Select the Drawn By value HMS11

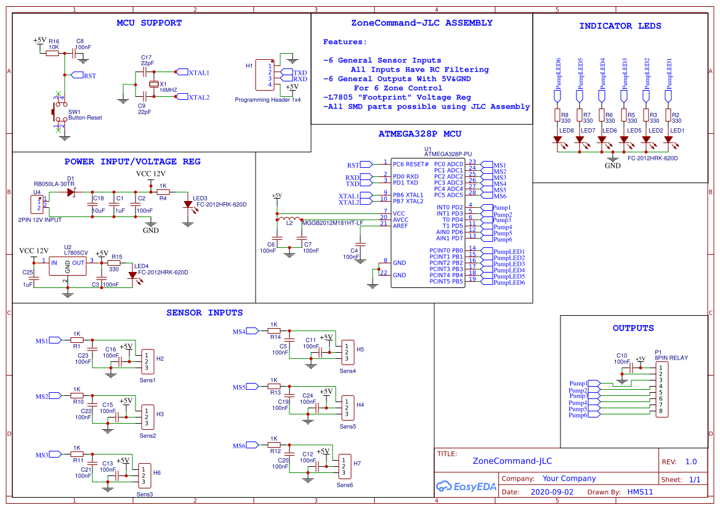click(x=640, y=491)
